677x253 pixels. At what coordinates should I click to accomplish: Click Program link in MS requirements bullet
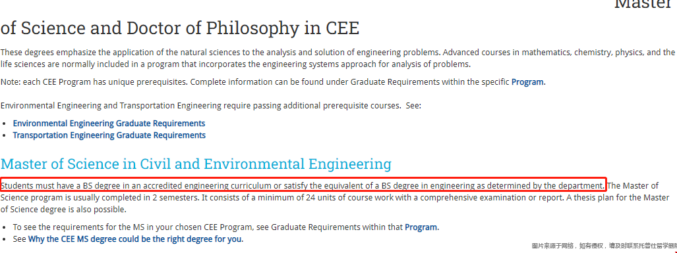pyautogui.click(x=421, y=227)
